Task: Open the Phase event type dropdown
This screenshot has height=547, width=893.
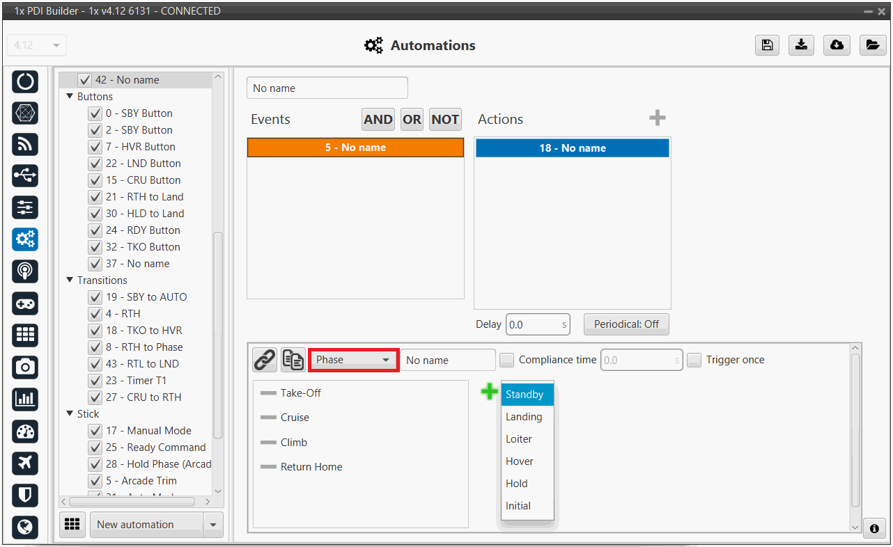Action: [352, 360]
